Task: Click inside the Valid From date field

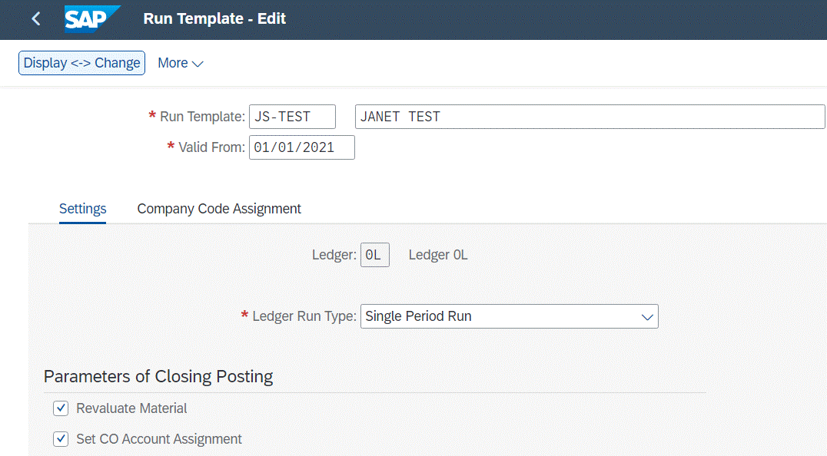Action: click(x=301, y=147)
